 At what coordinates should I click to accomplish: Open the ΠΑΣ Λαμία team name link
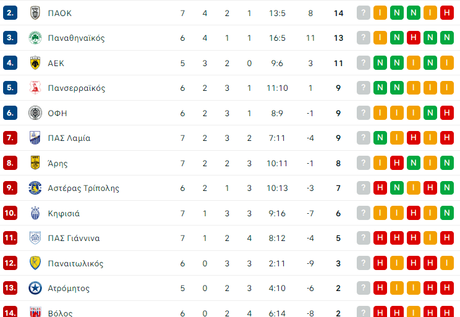[69, 138]
